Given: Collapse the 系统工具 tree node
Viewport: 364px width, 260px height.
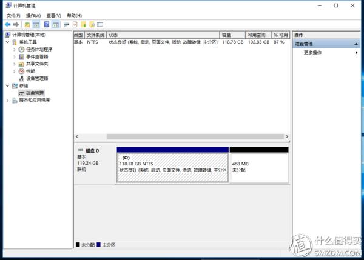Looking at the screenshot, I should pos(8,42).
